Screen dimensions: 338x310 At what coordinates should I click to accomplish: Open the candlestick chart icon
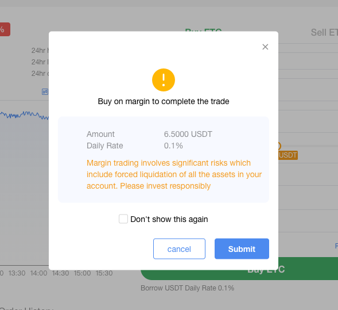click(x=45, y=92)
